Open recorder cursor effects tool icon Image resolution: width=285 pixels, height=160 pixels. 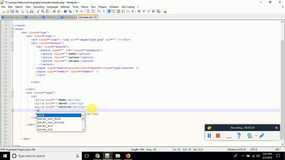pos(239,136)
